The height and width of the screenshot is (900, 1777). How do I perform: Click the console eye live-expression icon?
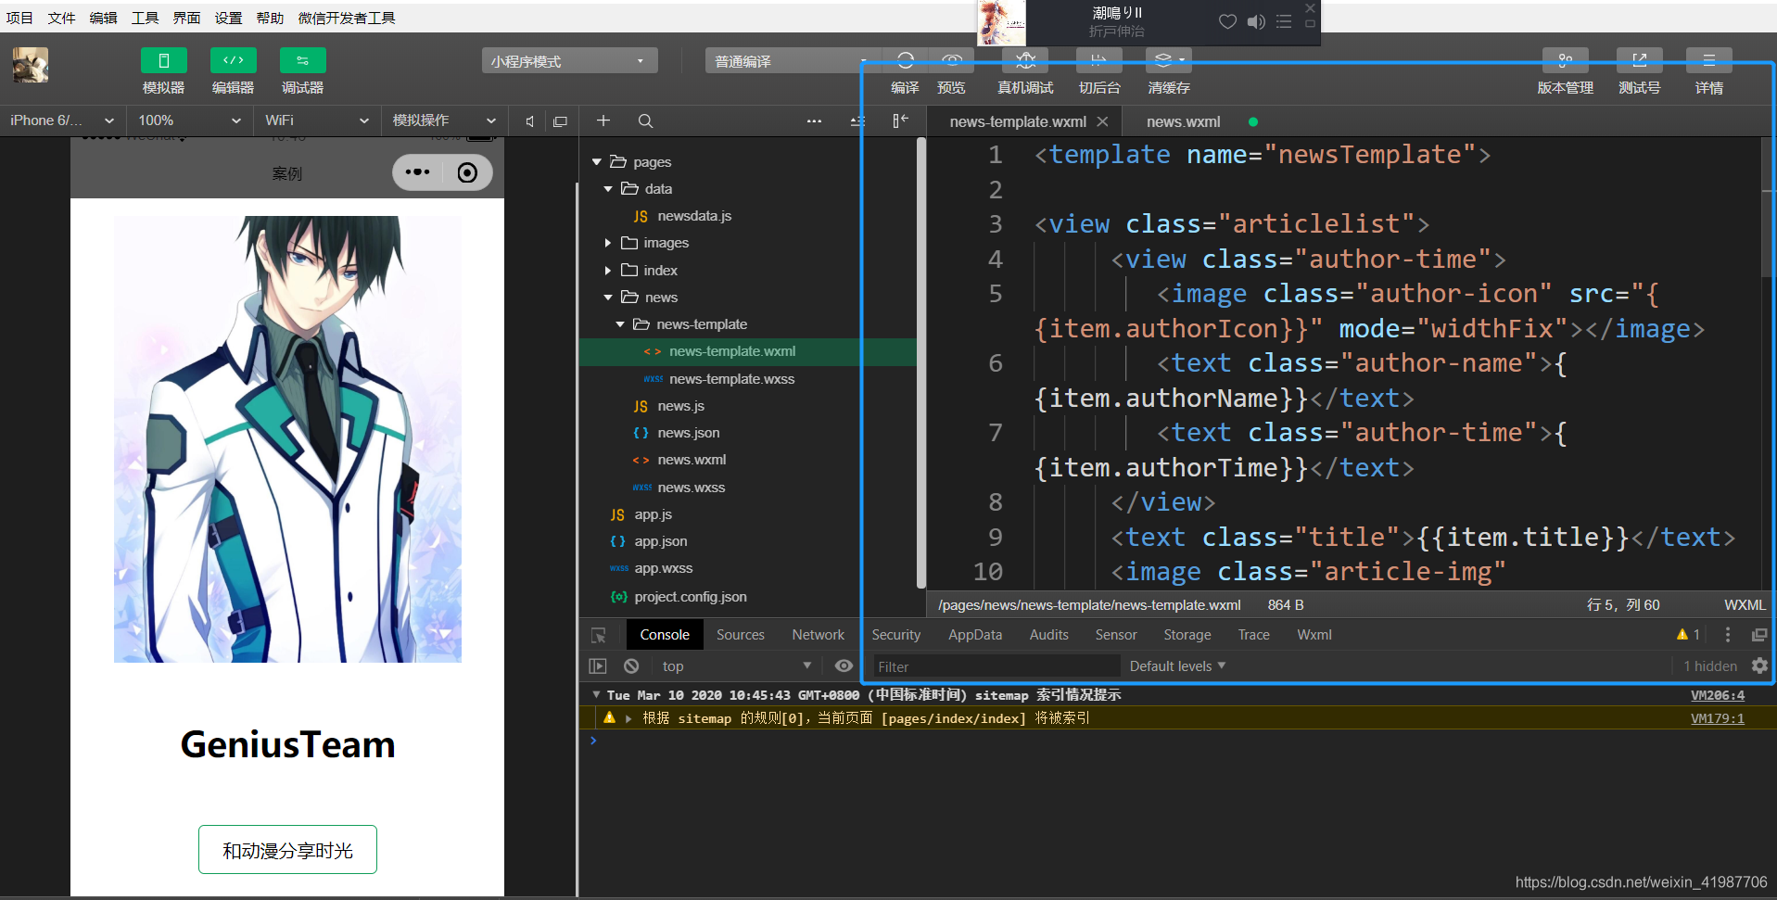coord(844,665)
